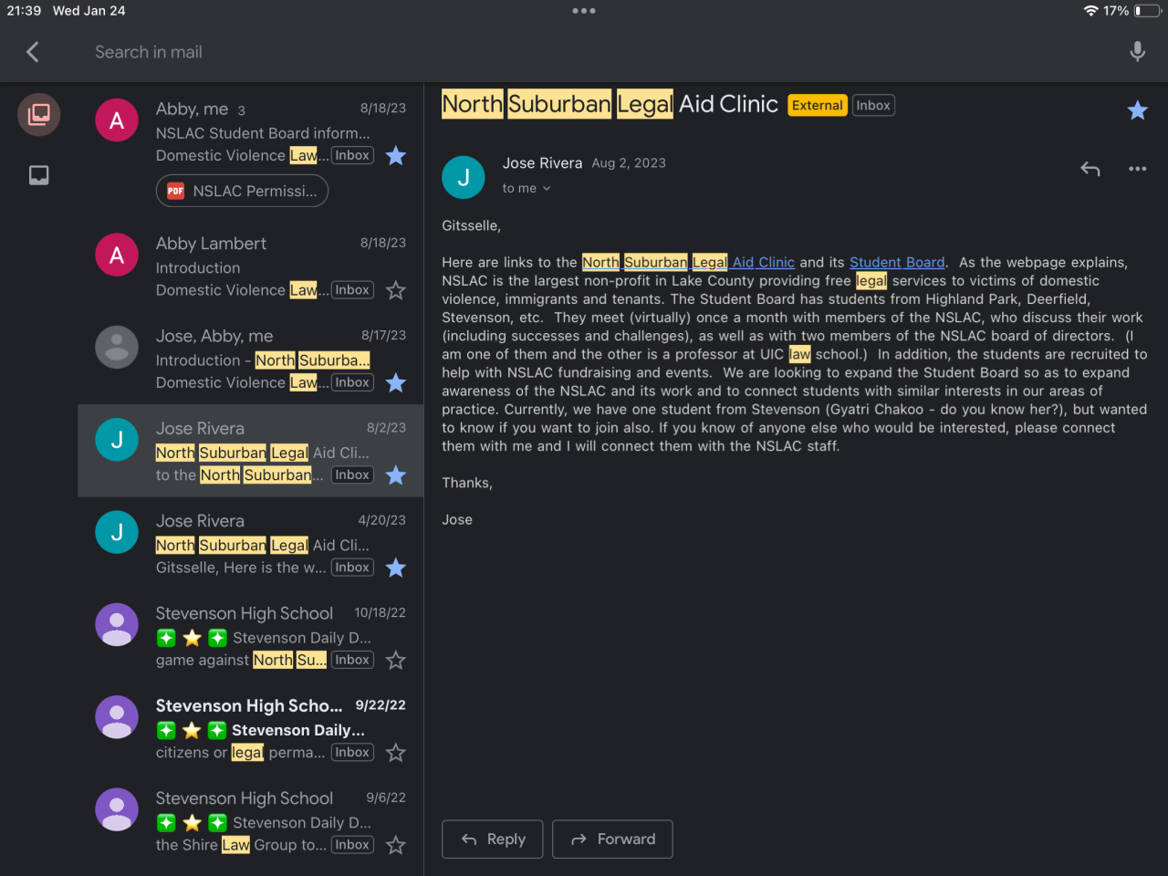
Task: Select the Jose Rivera 8/2/23 email avatar
Action: [x=117, y=440]
